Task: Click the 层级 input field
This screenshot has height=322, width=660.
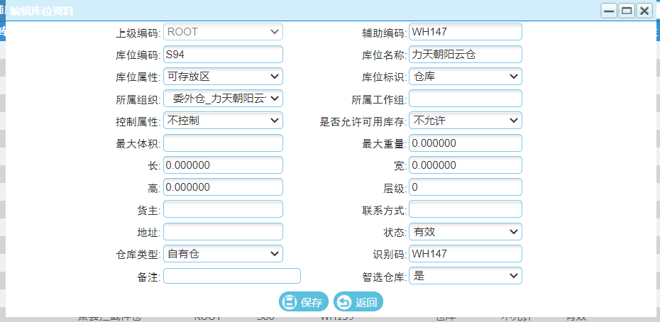Action: [x=465, y=187]
